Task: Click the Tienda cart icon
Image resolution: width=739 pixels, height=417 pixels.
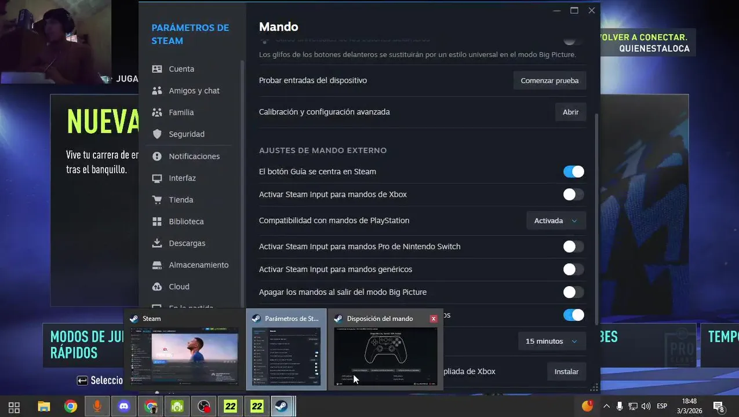Action: pyautogui.click(x=157, y=200)
